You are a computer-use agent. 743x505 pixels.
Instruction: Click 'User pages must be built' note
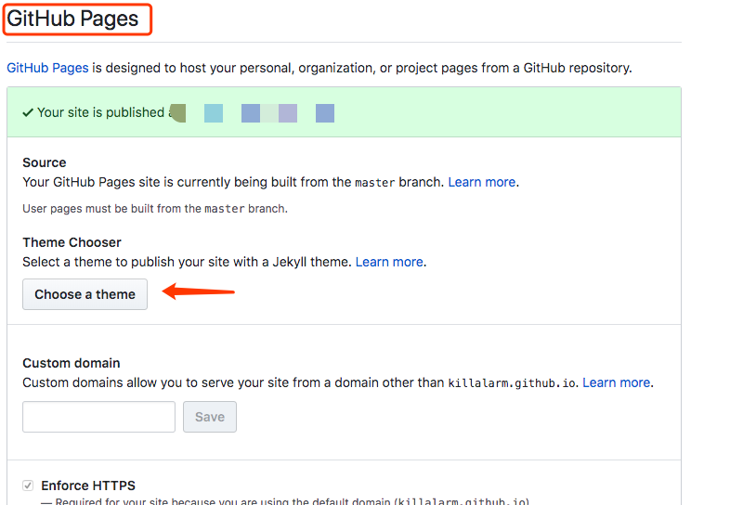click(155, 209)
